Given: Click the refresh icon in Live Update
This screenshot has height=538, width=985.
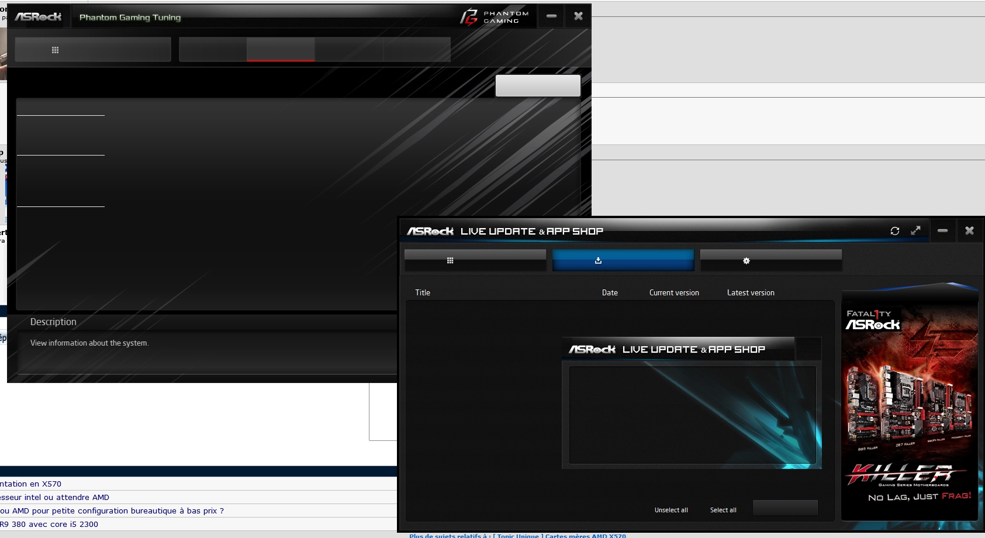Looking at the screenshot, I should [x=894, y=231].
